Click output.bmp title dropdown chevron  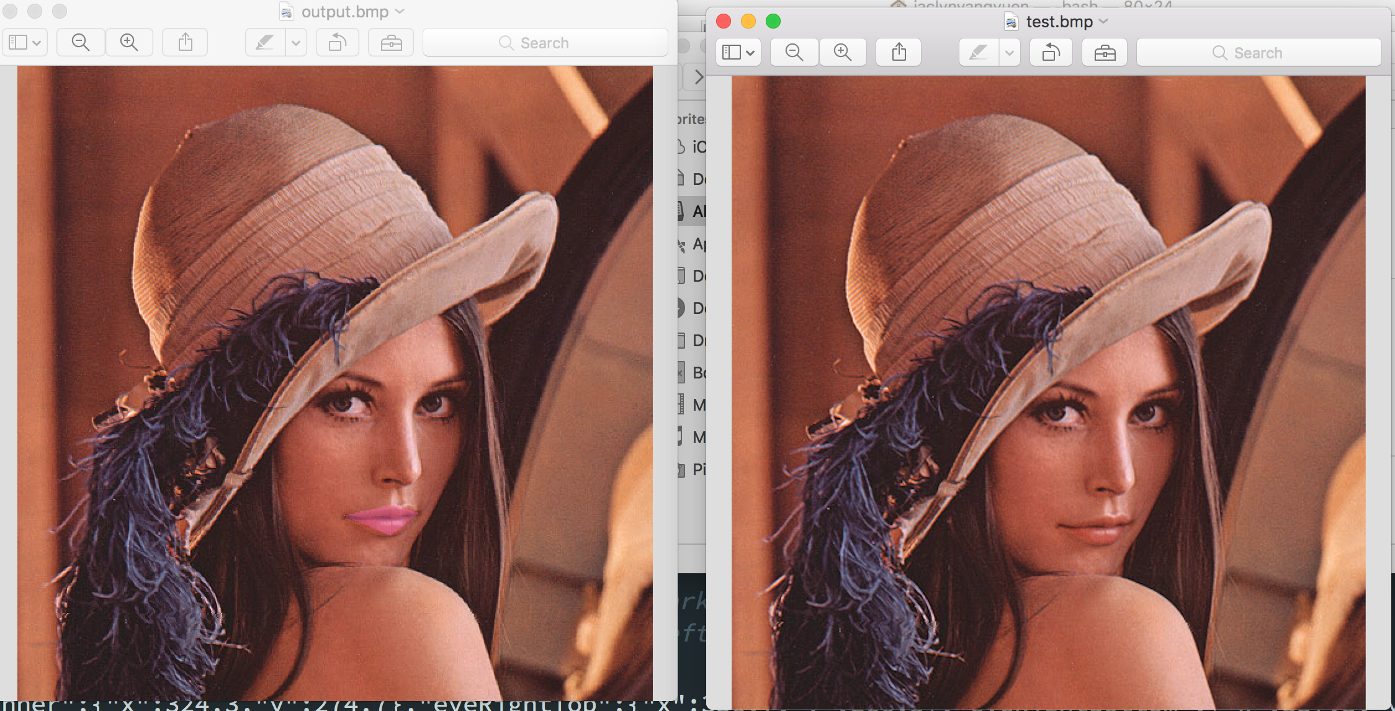tap(400, 11)
